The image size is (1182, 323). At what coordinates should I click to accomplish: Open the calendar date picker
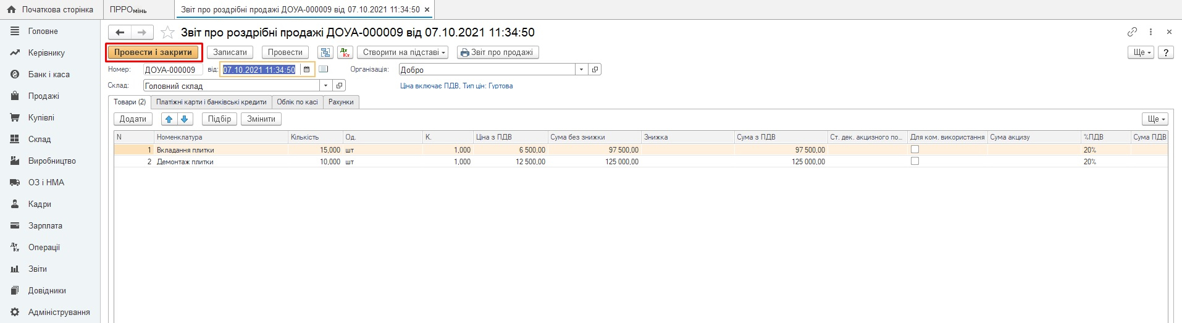click(x=306, y=70)
